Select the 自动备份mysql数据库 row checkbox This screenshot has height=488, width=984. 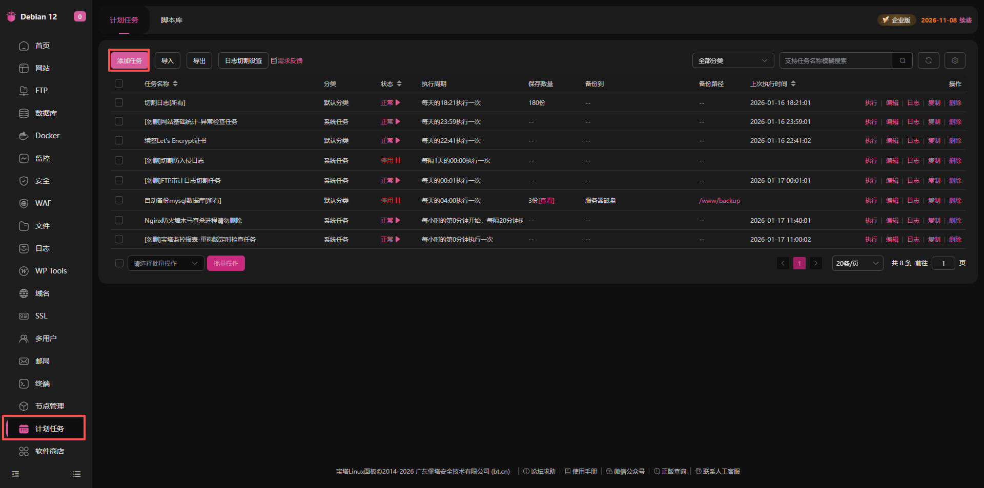coord(119,200)
